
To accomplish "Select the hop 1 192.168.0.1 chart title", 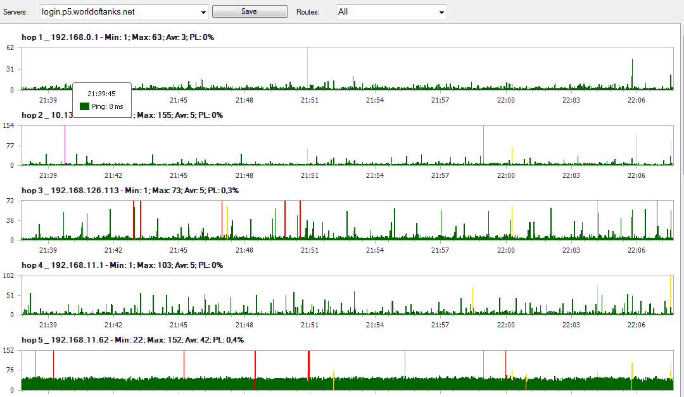I will (x=118, y=37).
